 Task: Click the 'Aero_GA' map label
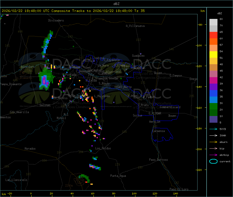click(155, 122)
